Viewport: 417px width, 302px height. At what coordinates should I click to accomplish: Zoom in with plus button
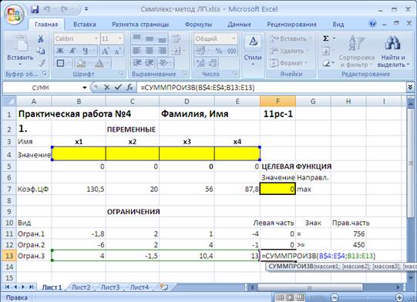[x=399, y=297]
